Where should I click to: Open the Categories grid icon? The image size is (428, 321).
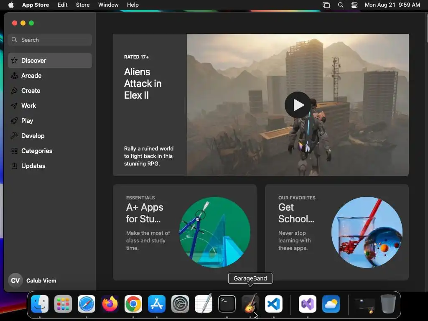14,151
